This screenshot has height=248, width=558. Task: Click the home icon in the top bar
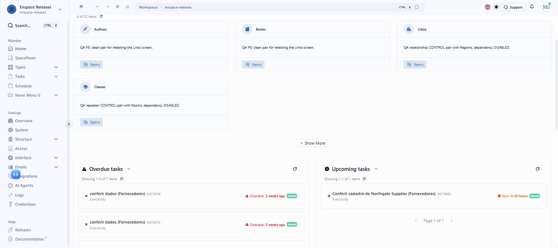click(x=127, y=7)
